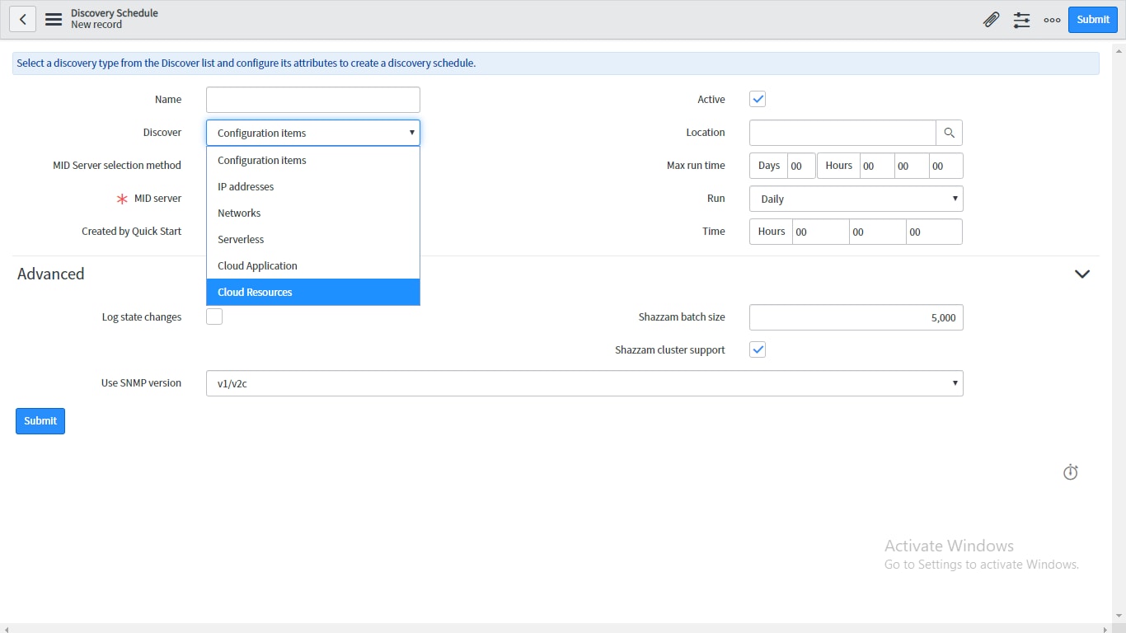Collapse the Discover dropdown field
Image resolution: width=1126 pixels, height=633 pixels.
point(313,133)
